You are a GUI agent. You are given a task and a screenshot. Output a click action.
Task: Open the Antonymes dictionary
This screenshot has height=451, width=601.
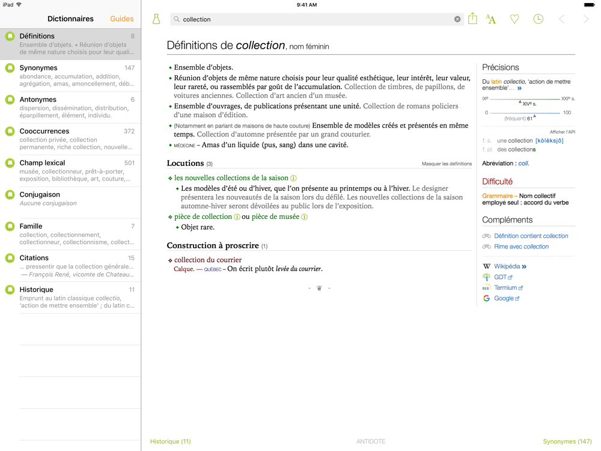[x=70, y=108]
